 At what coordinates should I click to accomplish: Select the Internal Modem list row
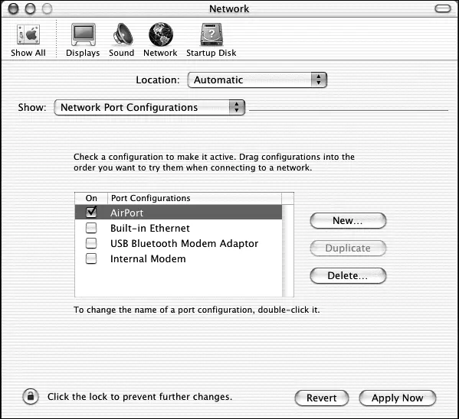click(179, 258)
